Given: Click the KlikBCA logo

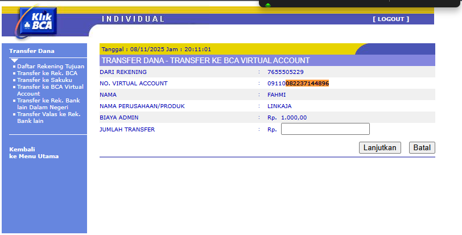Looking at the screenshot, I should tap(37, 22).
